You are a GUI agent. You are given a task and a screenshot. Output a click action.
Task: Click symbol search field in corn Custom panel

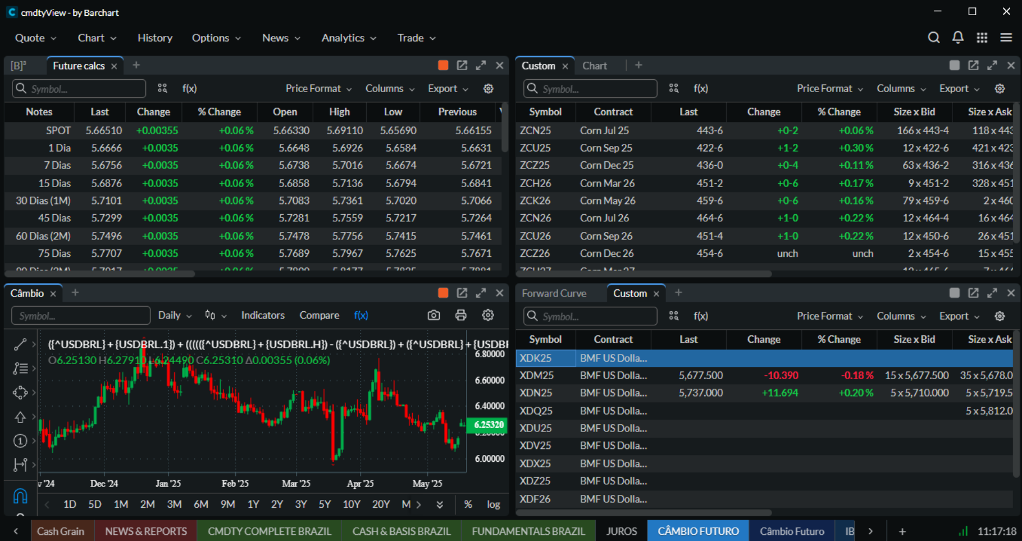590,88
